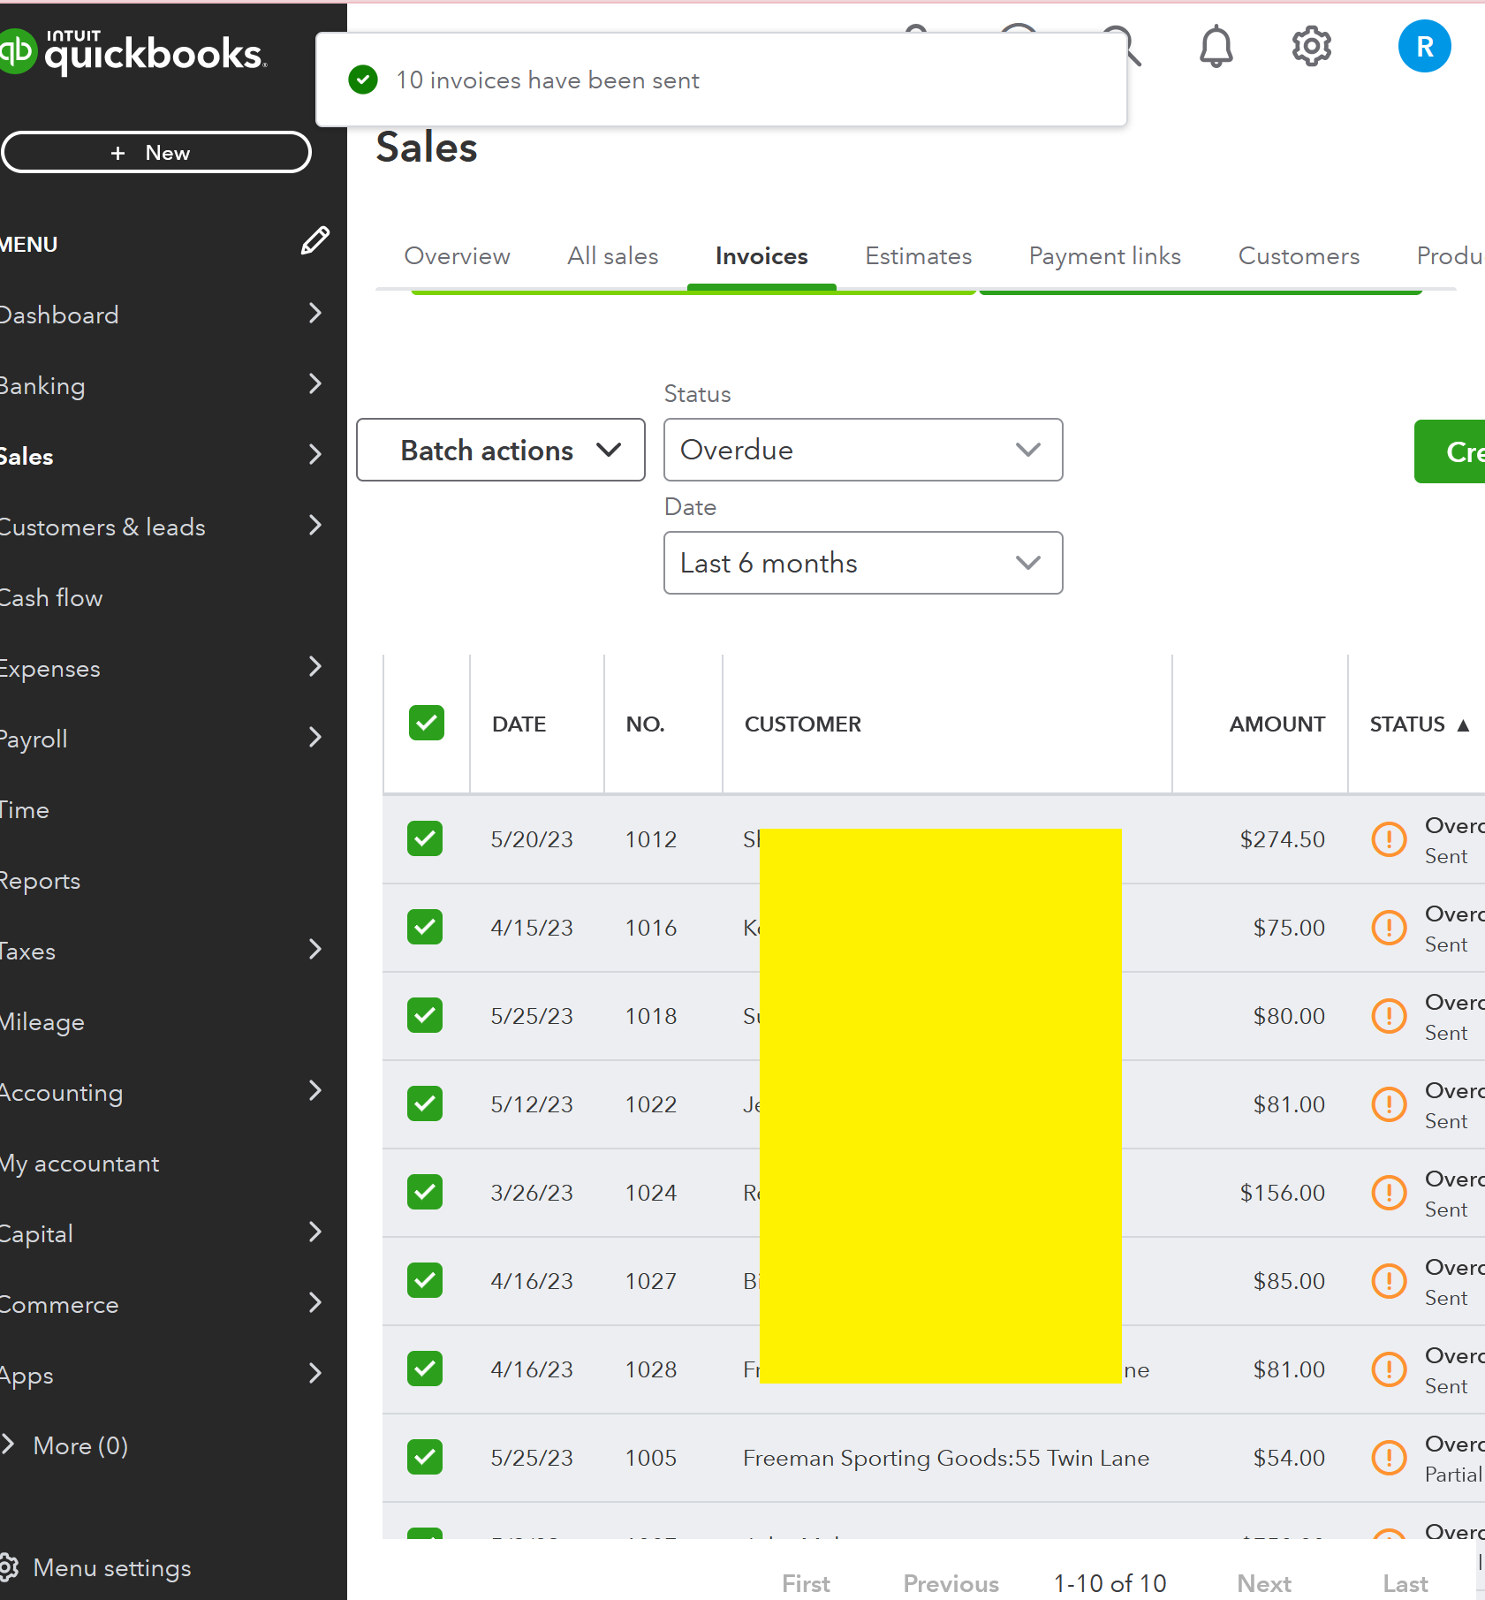Click the QuickBooks logo
The image size is (1485, 1600).
[x=133, y=51]
